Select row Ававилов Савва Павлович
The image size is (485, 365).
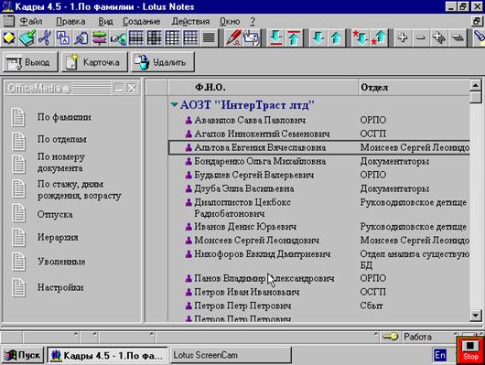pos(319,120)
